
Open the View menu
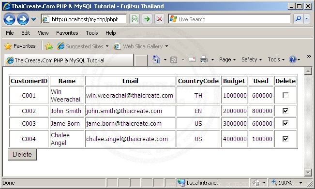tap(43, 33)
